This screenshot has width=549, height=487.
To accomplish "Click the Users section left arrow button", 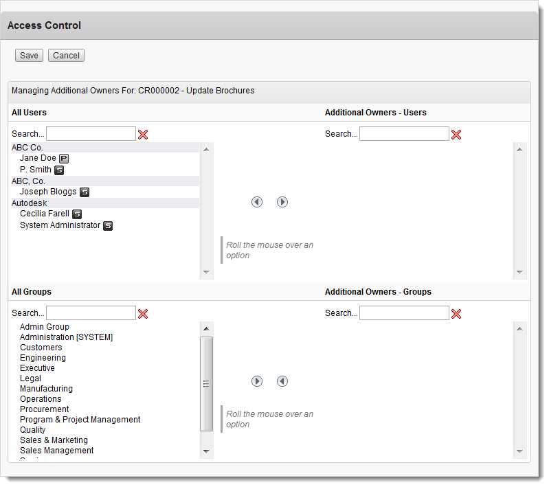I will point(257,202).
